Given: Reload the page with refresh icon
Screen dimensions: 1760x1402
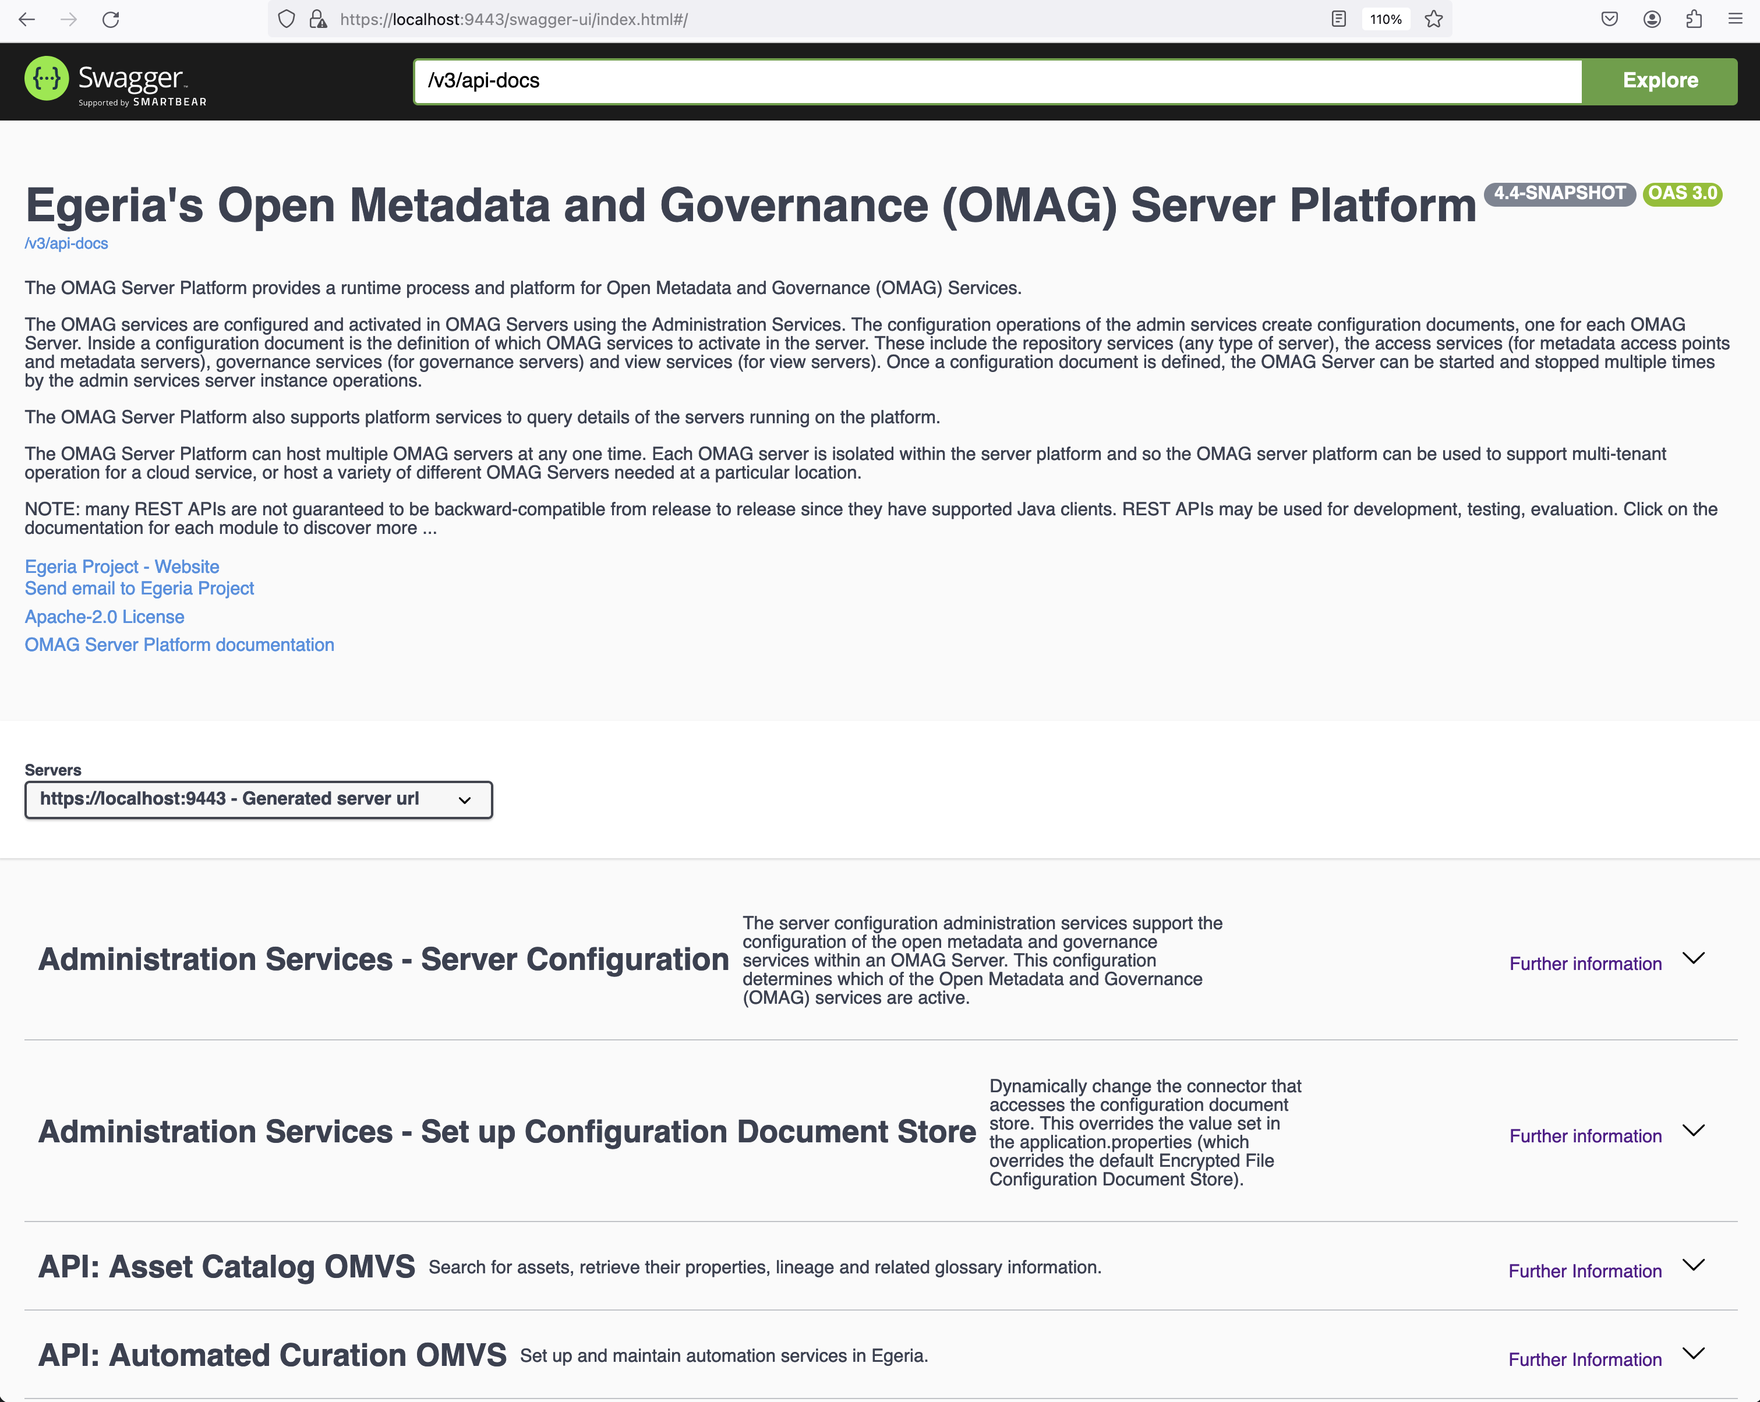Looking at the screenshot, I should 111,20.
